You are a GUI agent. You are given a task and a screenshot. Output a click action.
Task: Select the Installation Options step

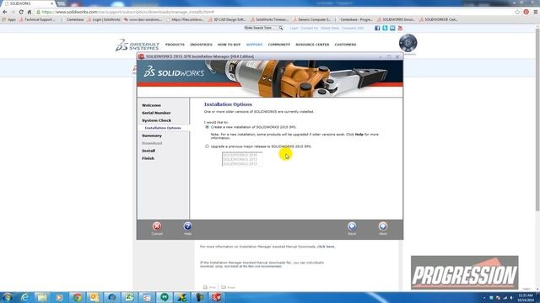[x=163, y=128]
